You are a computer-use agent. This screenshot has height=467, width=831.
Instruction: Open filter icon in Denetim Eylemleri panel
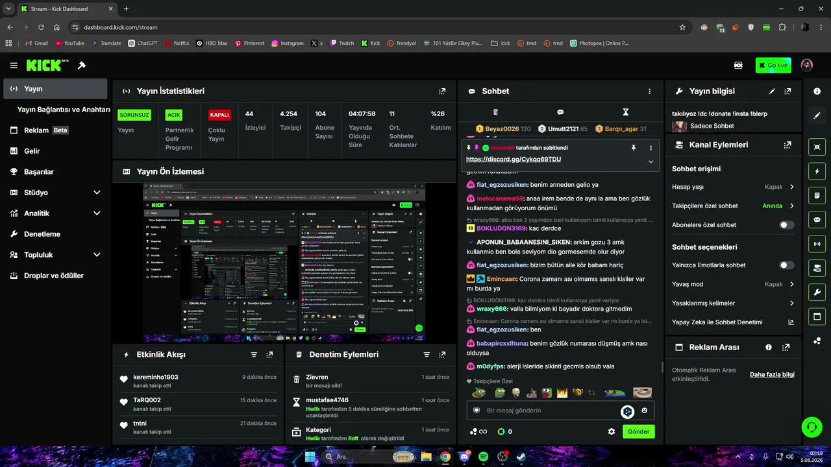427,355
